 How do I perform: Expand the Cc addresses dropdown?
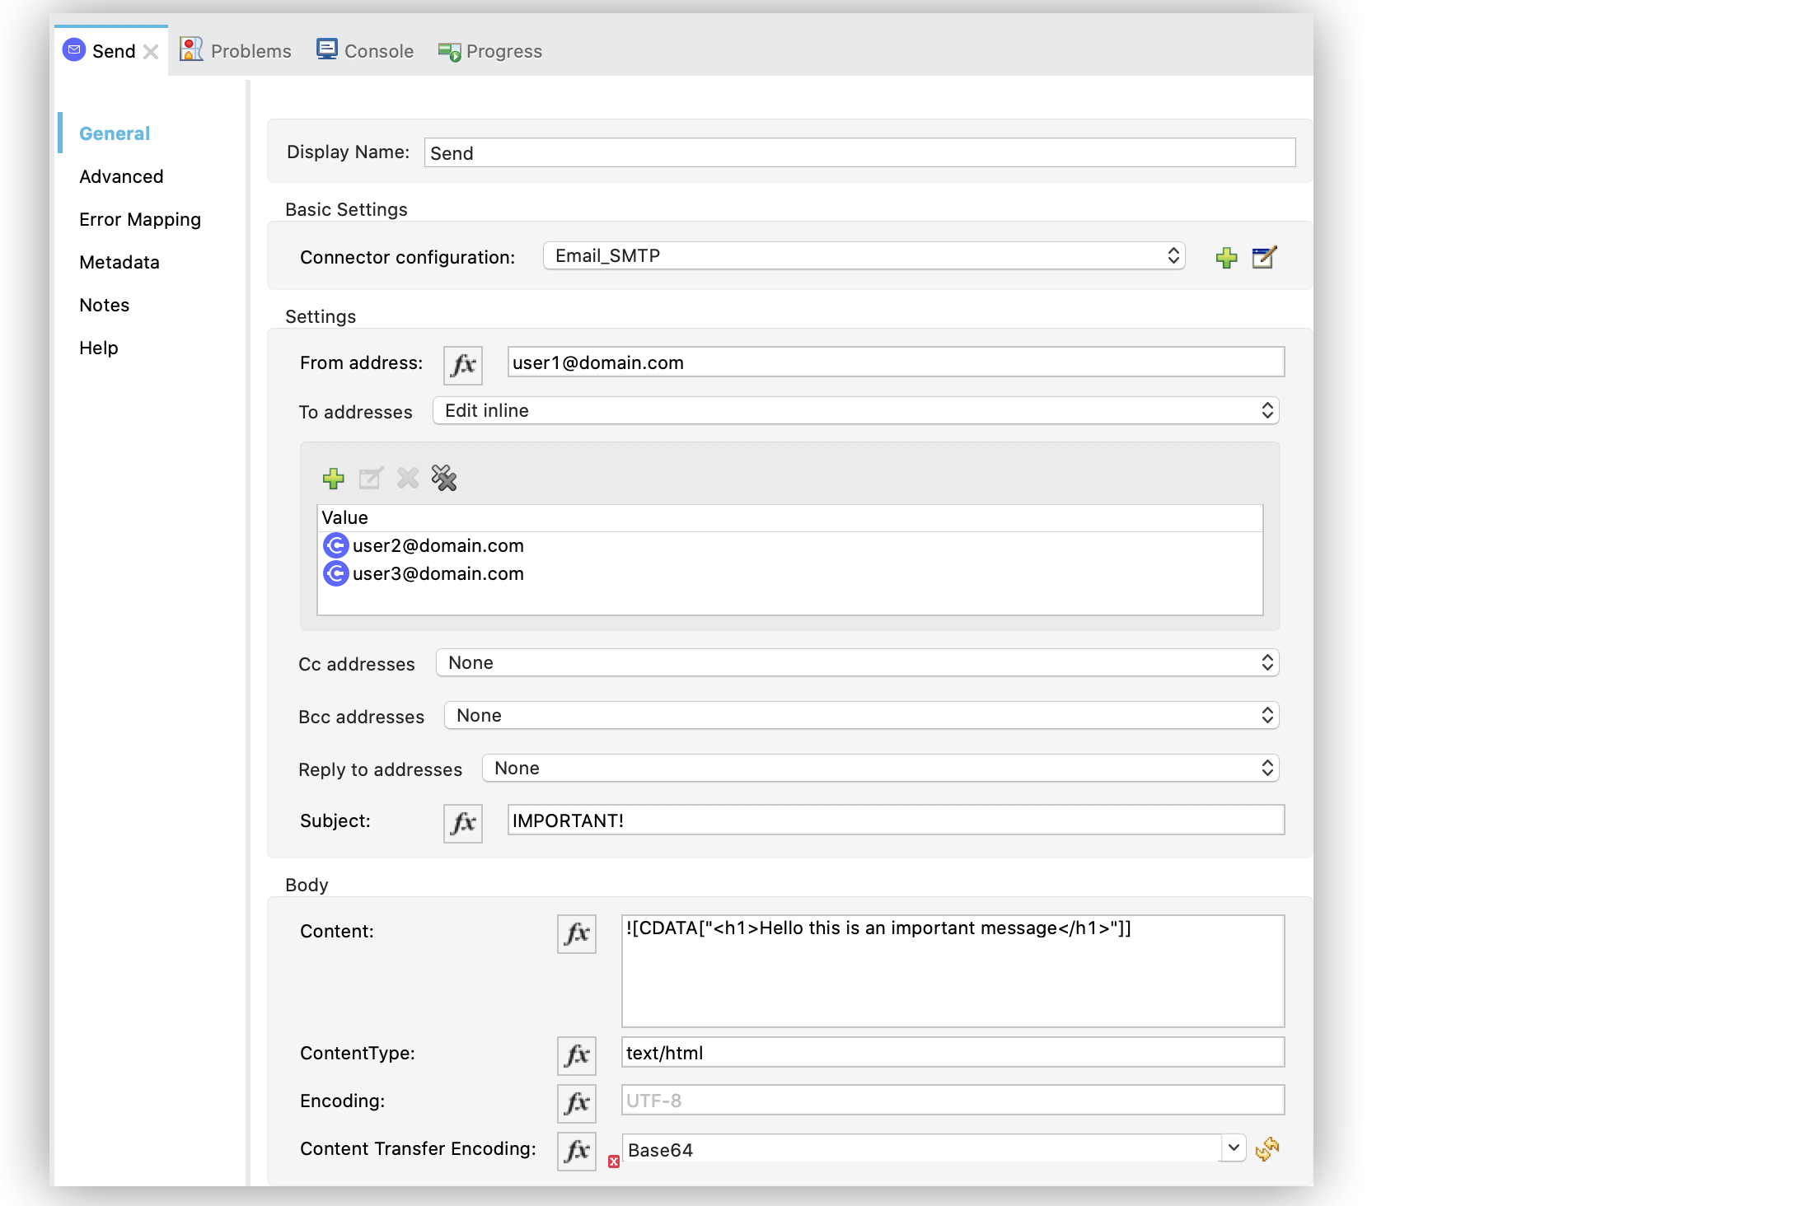[1264, 662]
